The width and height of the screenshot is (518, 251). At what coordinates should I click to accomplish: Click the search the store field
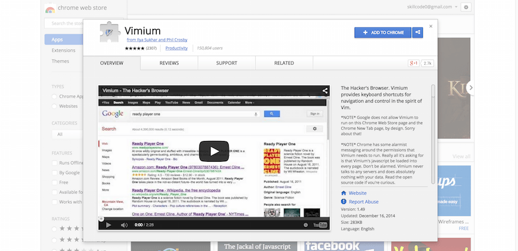(63, 23)
